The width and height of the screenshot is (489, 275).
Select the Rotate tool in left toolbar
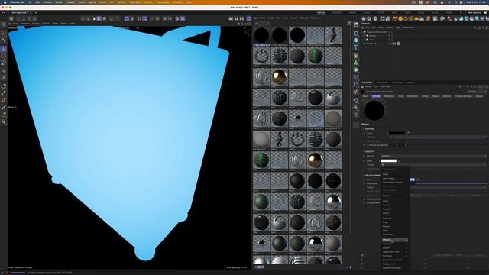coord(3,56)
